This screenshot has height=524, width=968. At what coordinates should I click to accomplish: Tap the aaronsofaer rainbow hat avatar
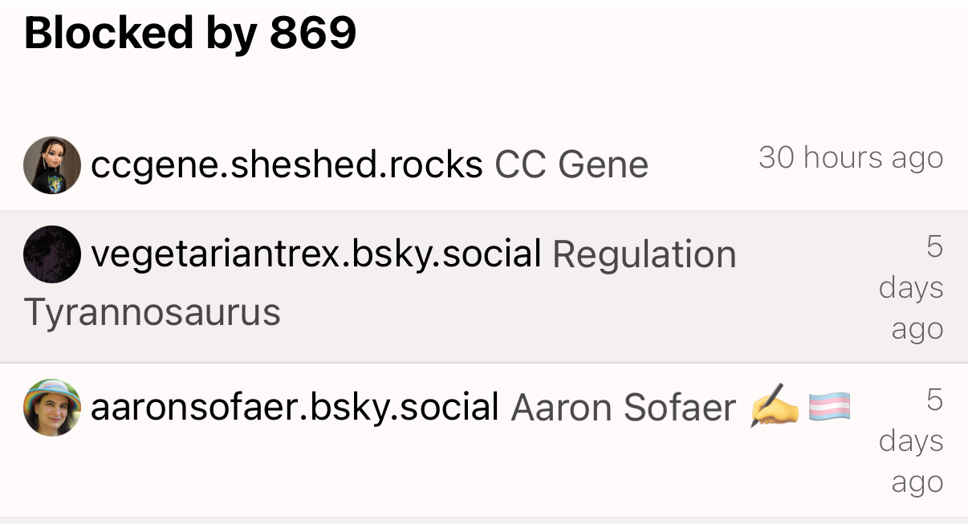(x=52, y=408)
